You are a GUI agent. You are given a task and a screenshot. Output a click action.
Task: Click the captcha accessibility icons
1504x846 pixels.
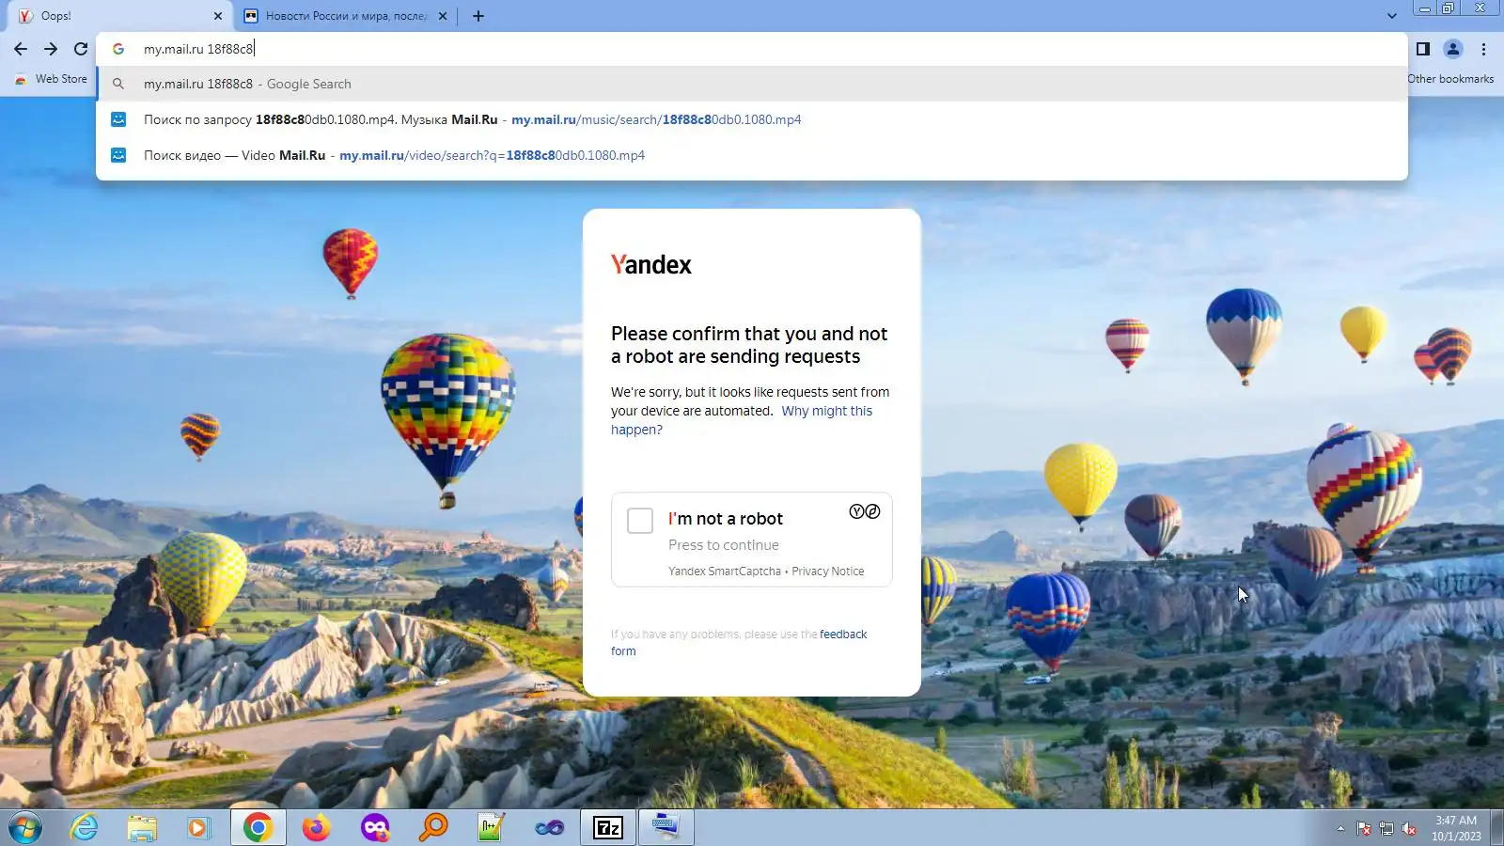click(x=865, y=512)
